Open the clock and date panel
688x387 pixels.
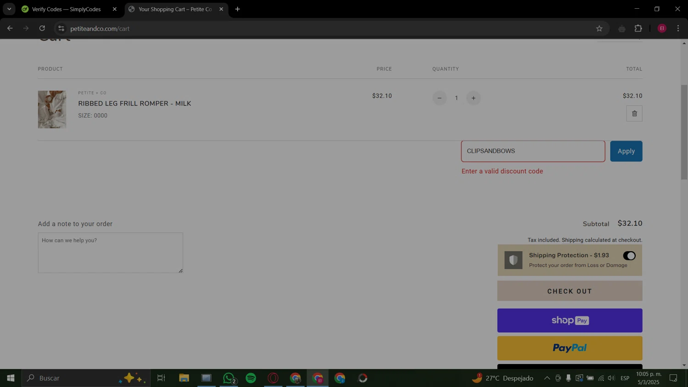649,378
